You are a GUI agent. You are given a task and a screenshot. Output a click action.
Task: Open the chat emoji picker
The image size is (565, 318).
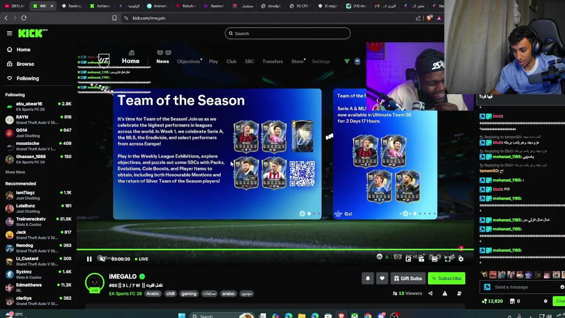(562, 287)
